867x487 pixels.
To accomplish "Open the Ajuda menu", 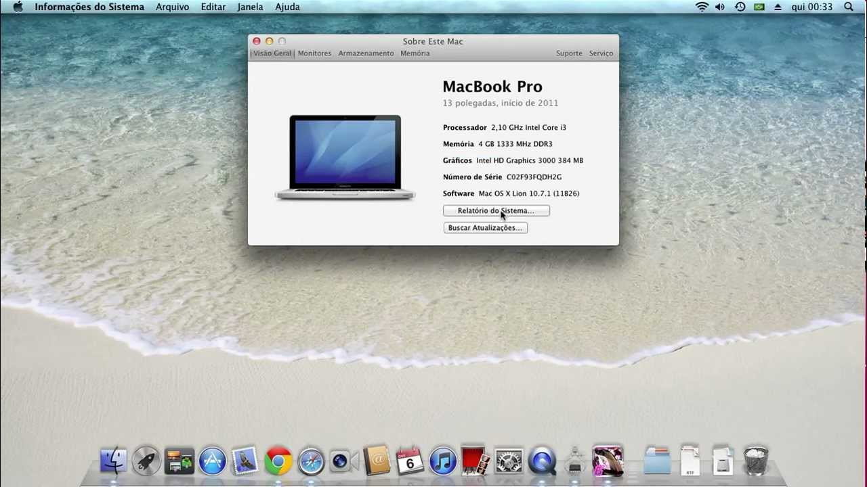I will (287, 7).
